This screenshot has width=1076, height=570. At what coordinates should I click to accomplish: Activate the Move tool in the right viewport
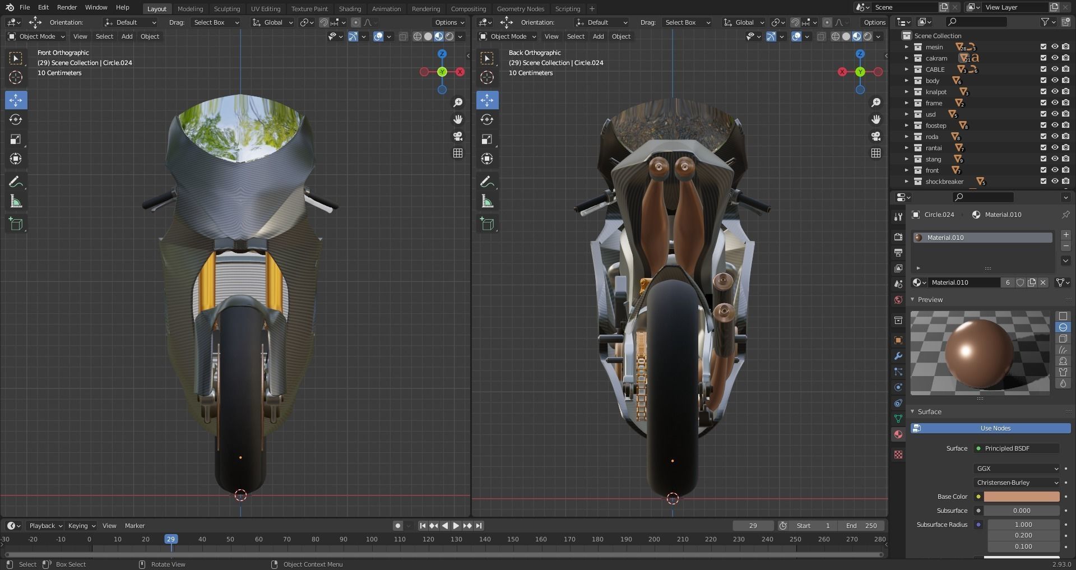click(487, 100)
